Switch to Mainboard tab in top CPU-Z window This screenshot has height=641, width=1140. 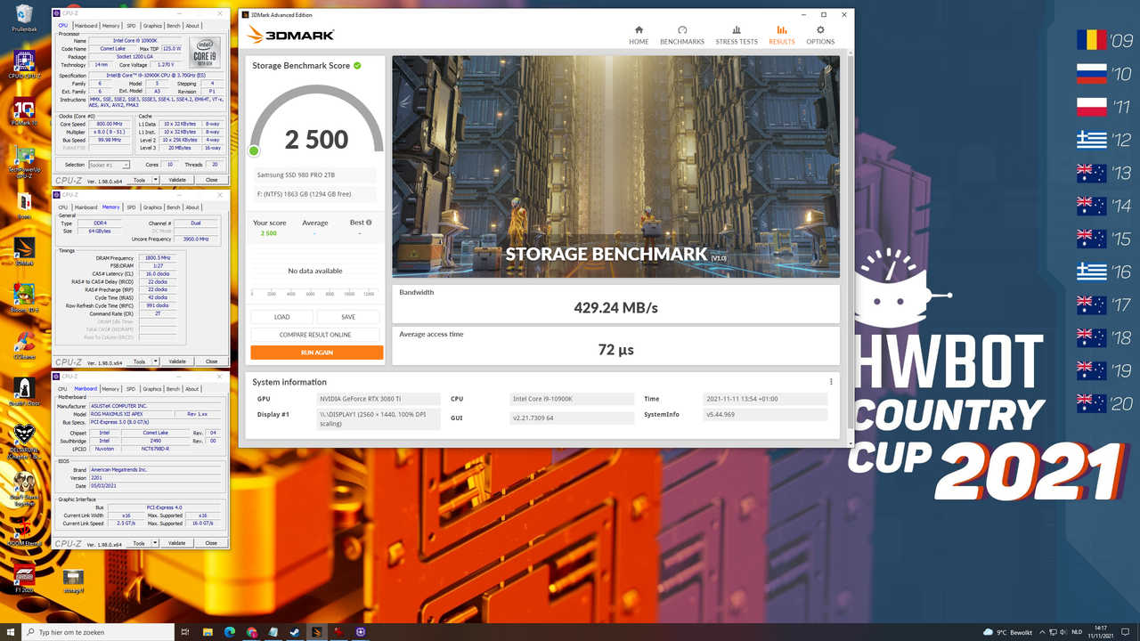tap(85, 26)
